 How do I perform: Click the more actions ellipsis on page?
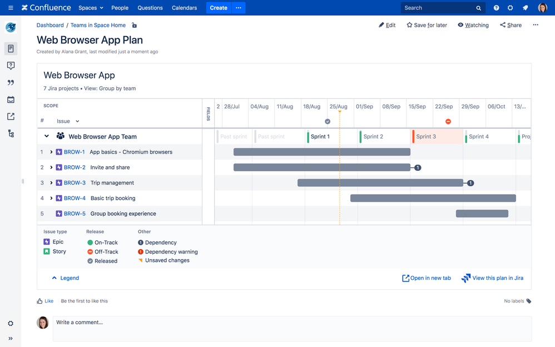[x=536, y=25]
